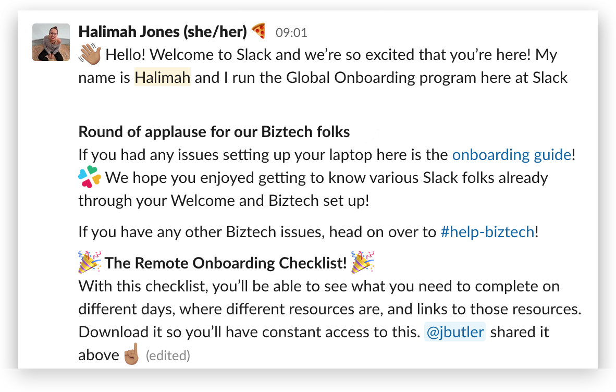Click the Round of applause heading

point(214,132)
